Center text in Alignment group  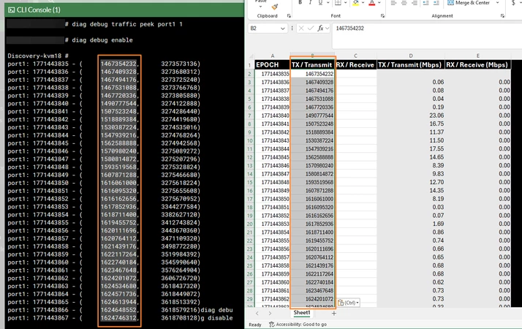tap(404, 3)
